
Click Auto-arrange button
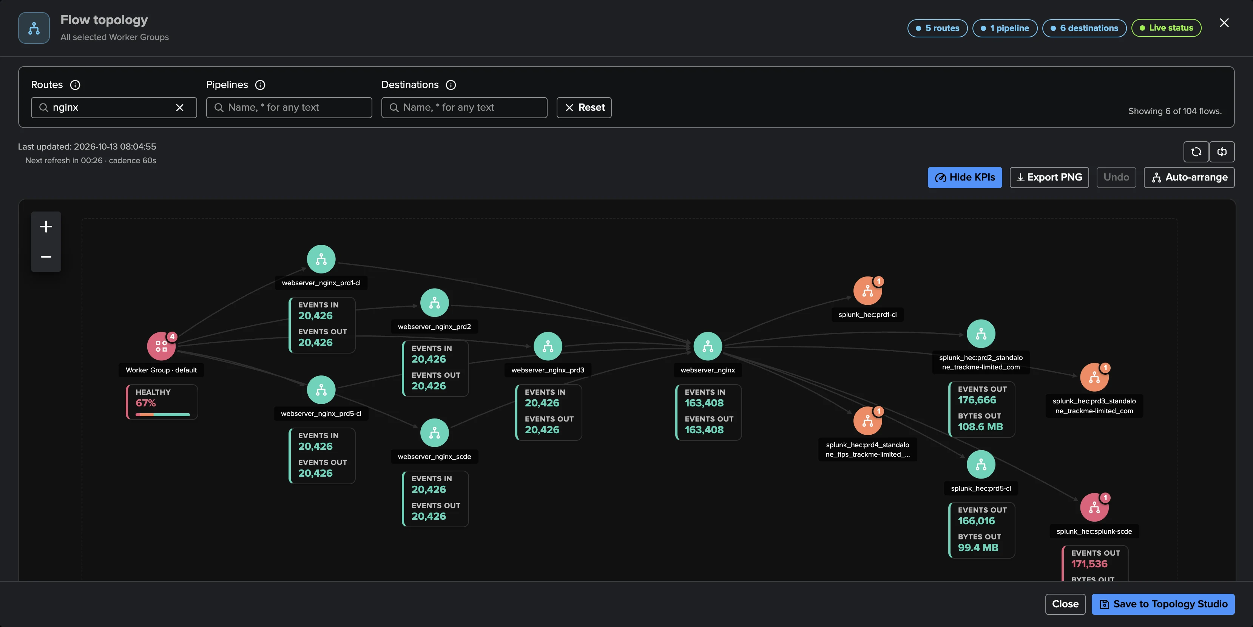(1189, 178)
